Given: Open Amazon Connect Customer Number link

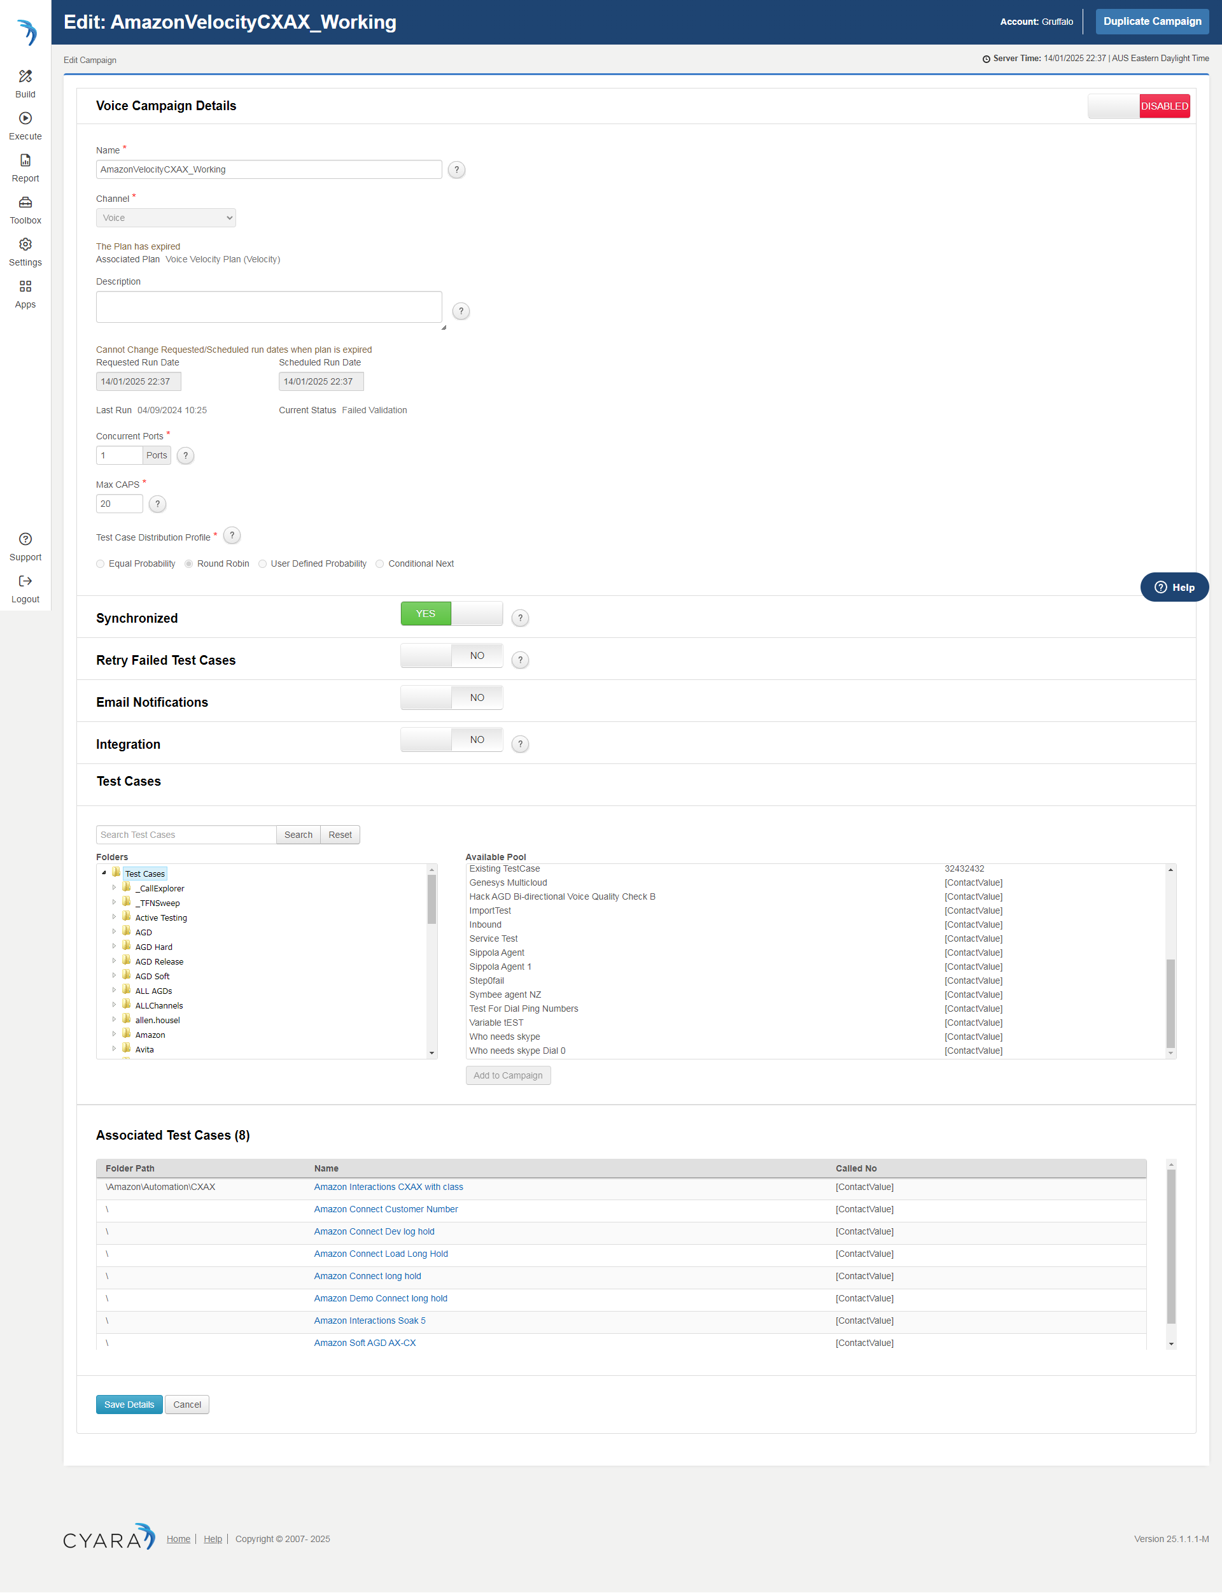Looking at the screenshot, I should pos(386,1209).
